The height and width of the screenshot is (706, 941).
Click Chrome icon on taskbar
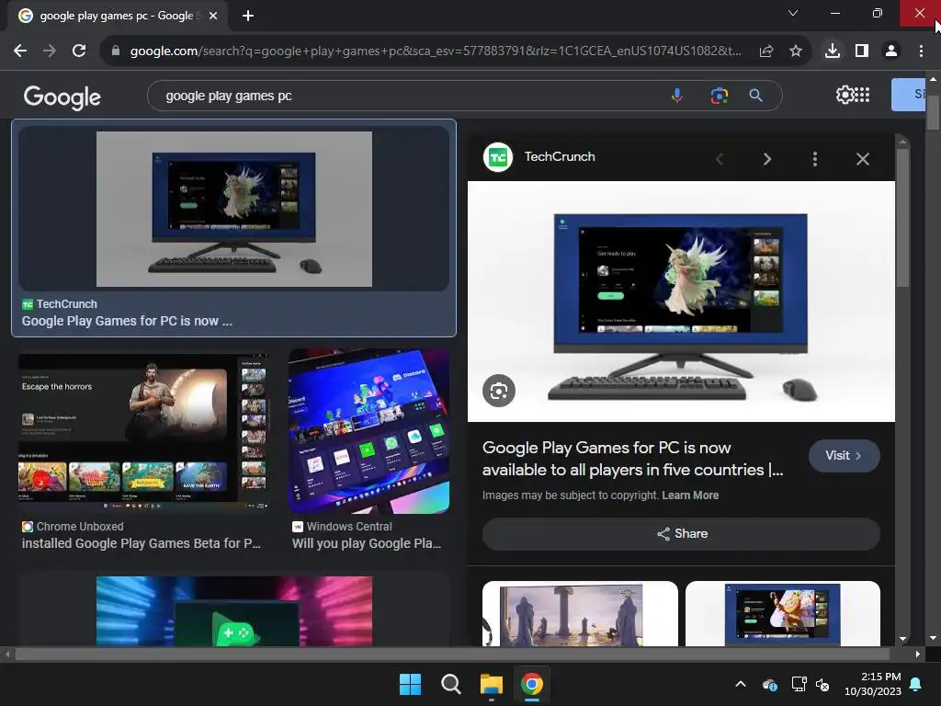point(532,684)
